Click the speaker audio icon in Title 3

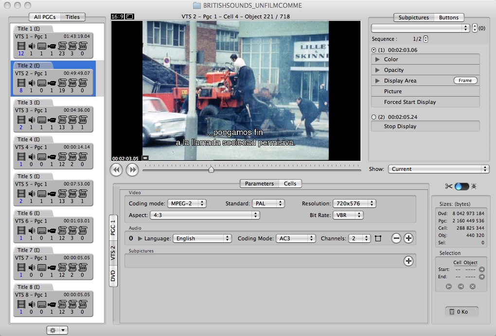pos(32,119)
